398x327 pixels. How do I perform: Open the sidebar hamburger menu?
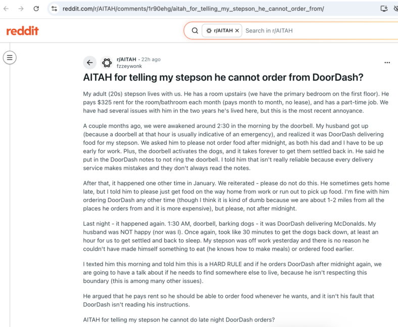[x=10, y=58]
